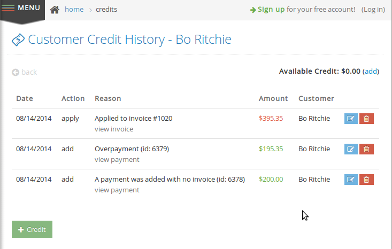Screen dimensions: 392x249
Task: Edit the $200.00 payment credit entry
Action: (x=351, y=180)
